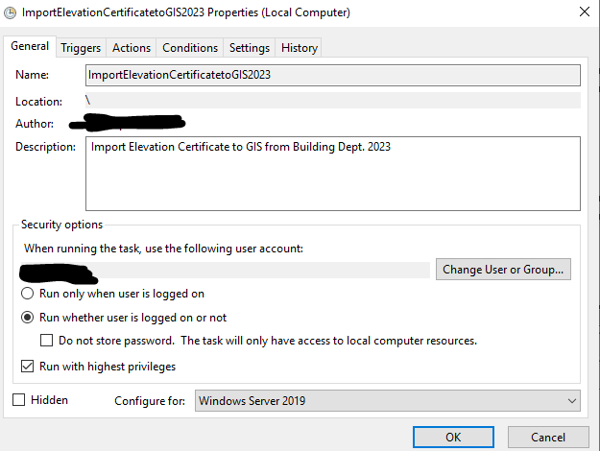View the History tab
The height and width of the screenshot is (451, 600).
coord(299,48)
